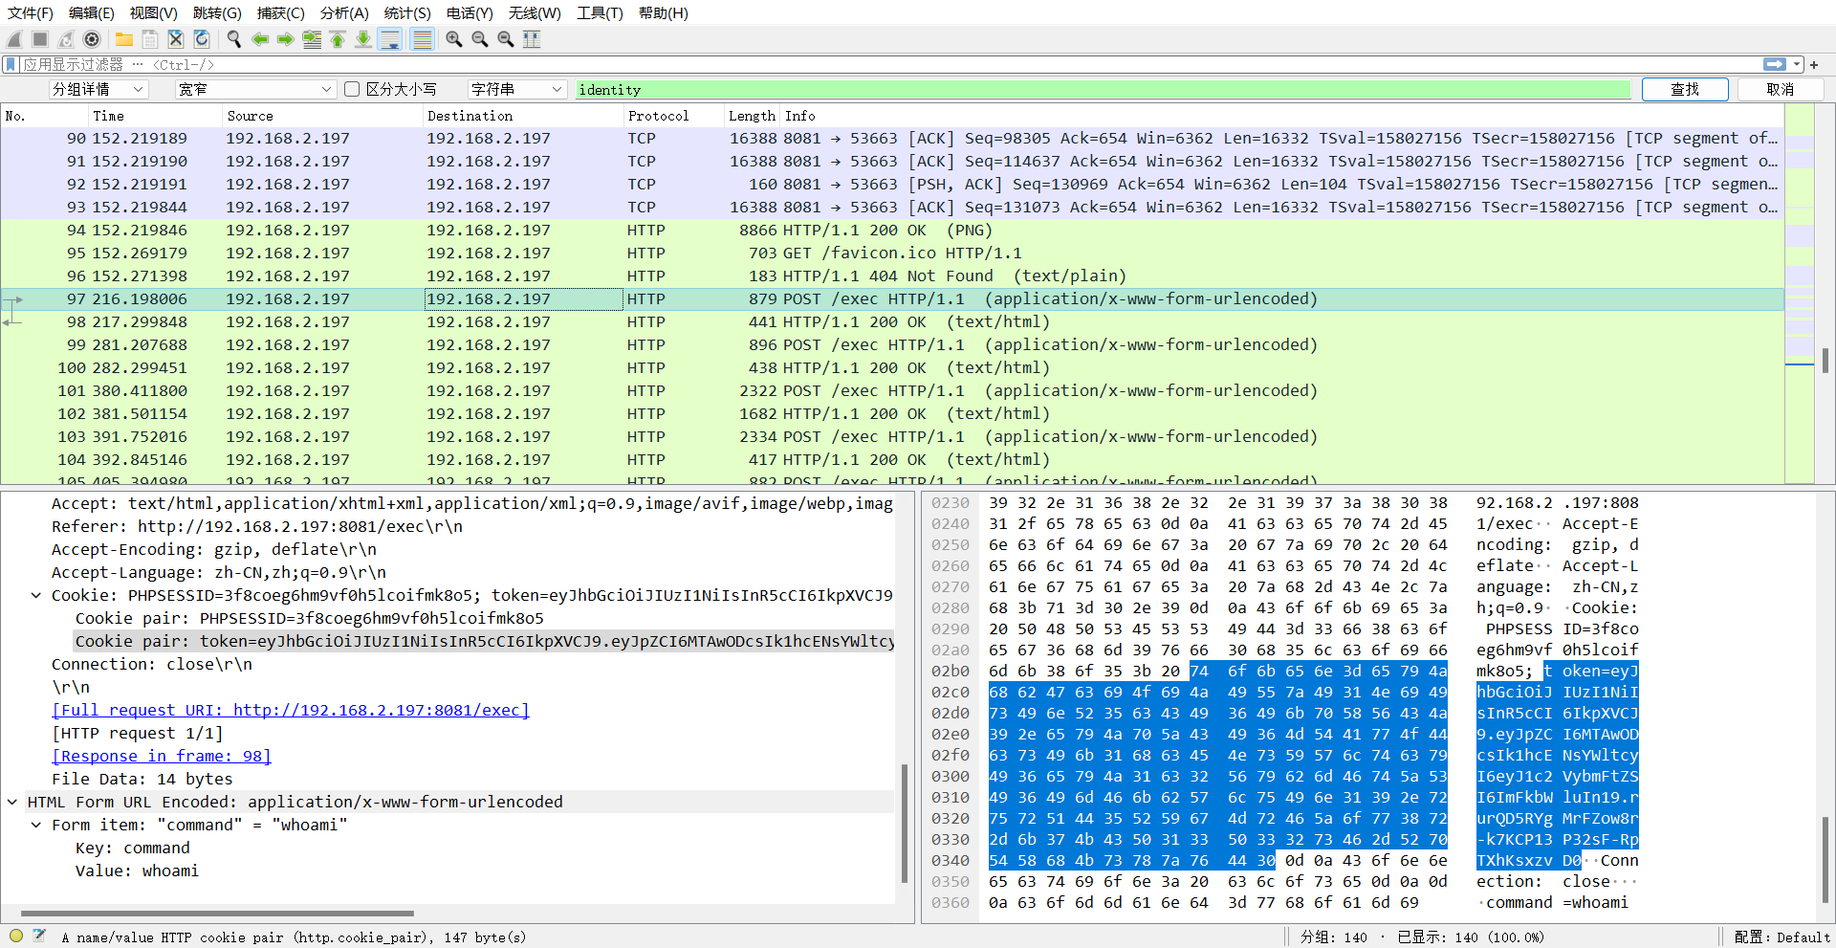Follow Response in frame: 98 link

162,756
